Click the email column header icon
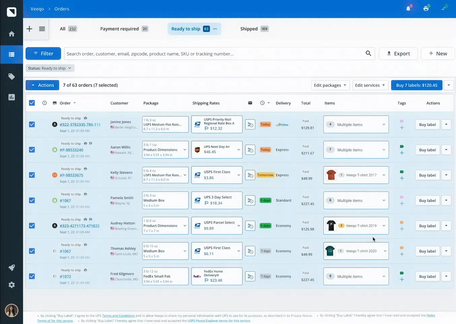 tap(250, 103)
